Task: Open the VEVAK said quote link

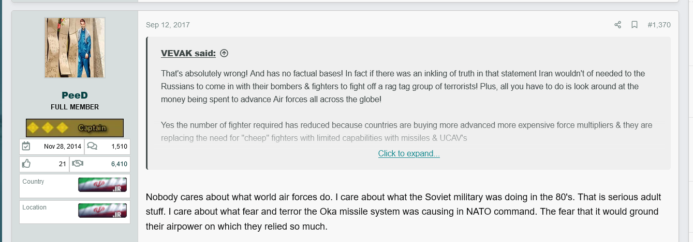Action: (x=188, y=53)
